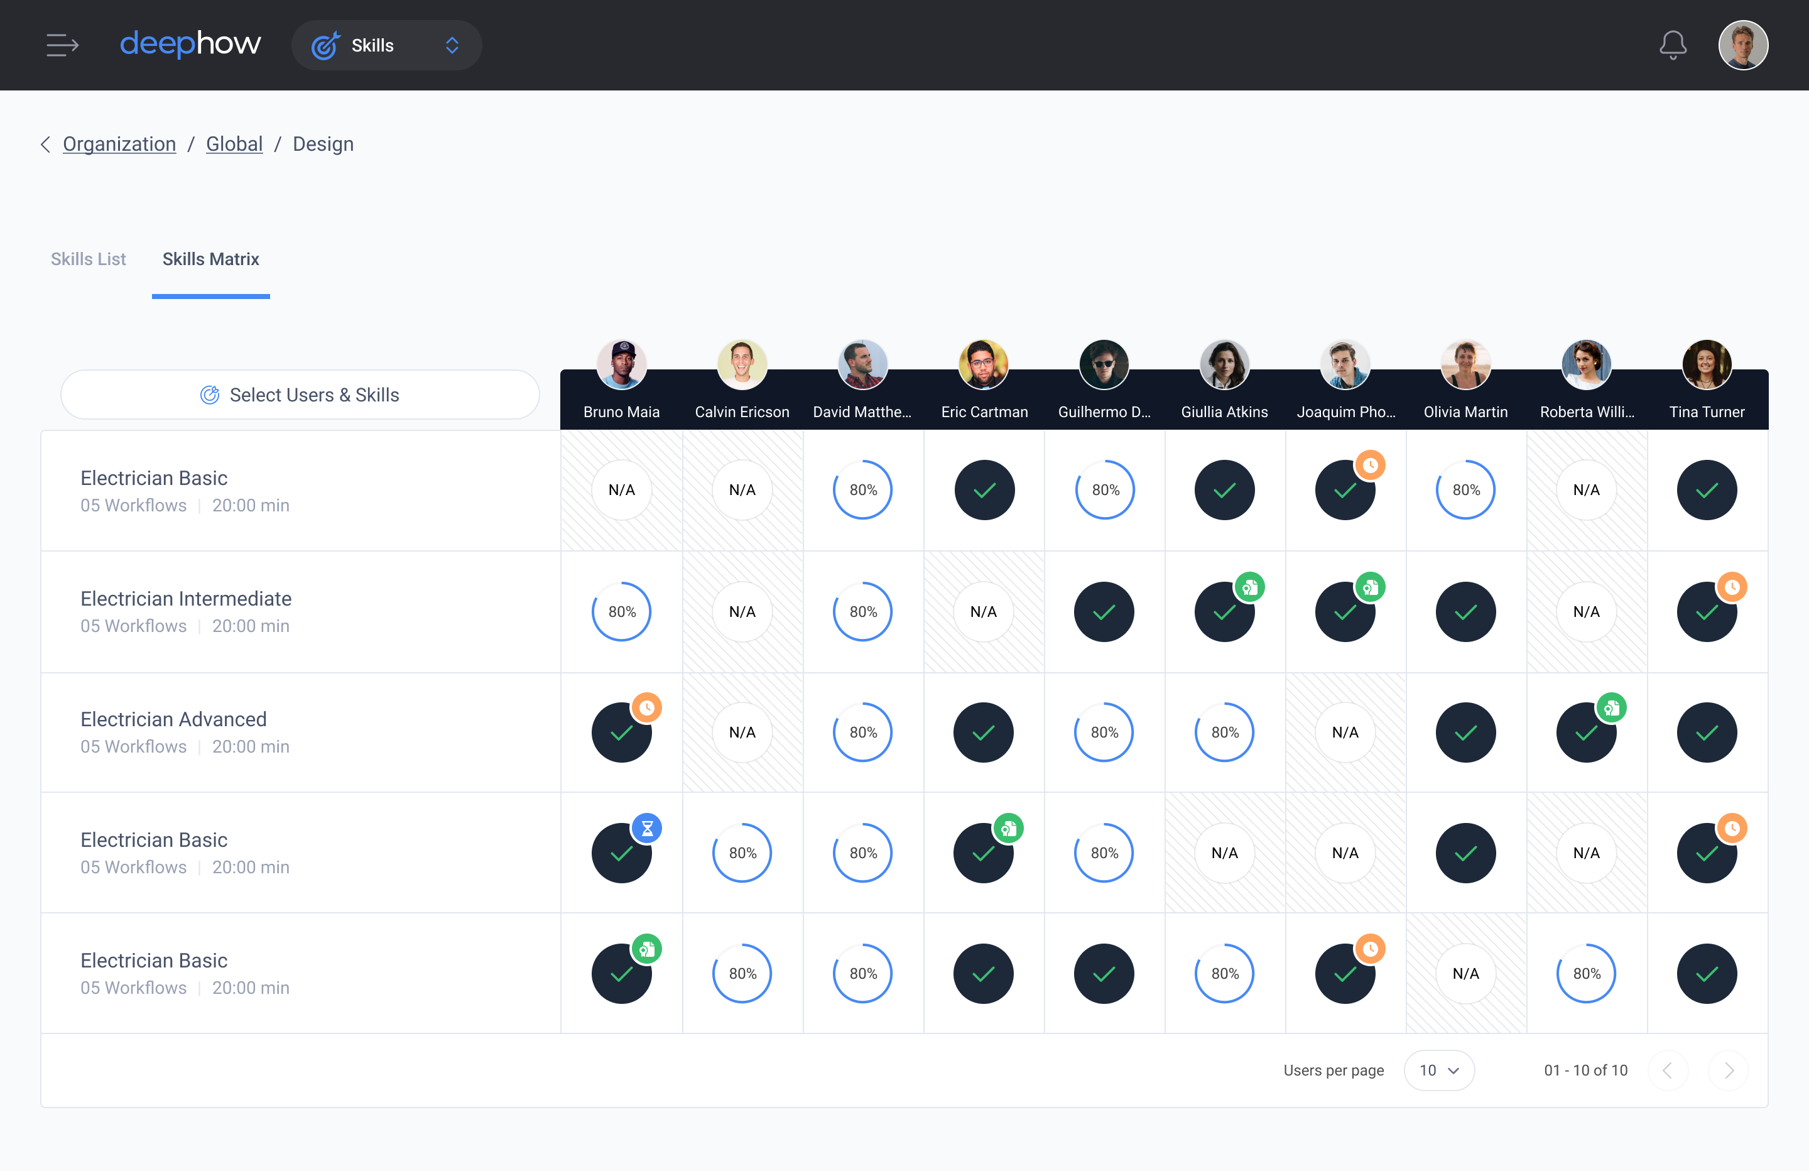This screenshot has width=1809, height=1171.
Task: Click Olivia Martin's N/A cell in last row
Action: pyautogui.click(x=1465, y=973)
